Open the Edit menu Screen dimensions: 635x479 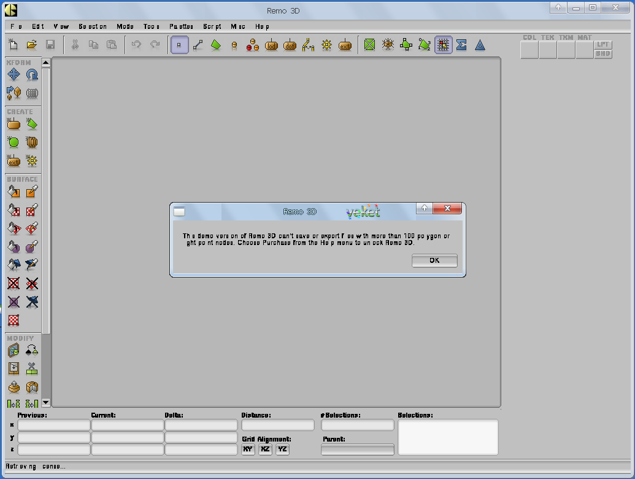tap(37, 26)
